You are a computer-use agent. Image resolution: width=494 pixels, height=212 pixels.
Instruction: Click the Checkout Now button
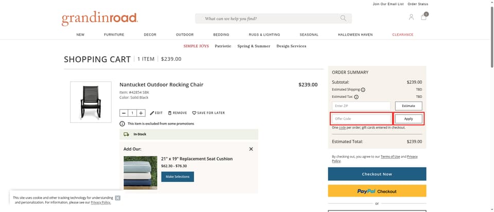pos(377,174)
